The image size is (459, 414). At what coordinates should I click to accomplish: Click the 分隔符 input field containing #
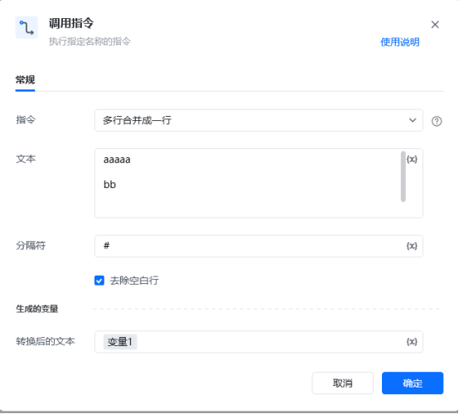point(258,246)
